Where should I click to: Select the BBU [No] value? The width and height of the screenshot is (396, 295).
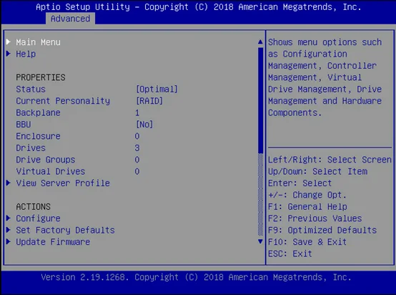(144, 125)
